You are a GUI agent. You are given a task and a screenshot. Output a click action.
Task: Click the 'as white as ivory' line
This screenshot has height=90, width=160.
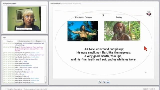click(104, 59)
